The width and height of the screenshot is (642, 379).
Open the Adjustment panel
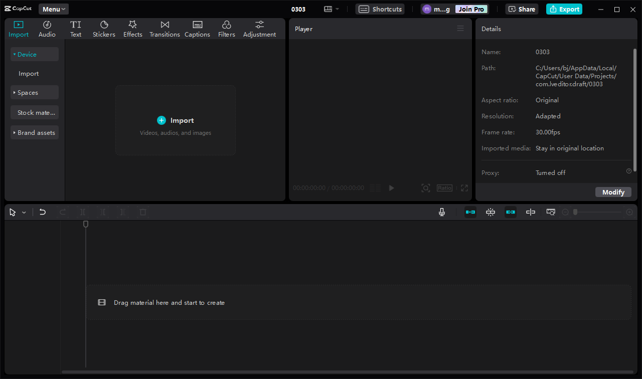tap(259, 29)
